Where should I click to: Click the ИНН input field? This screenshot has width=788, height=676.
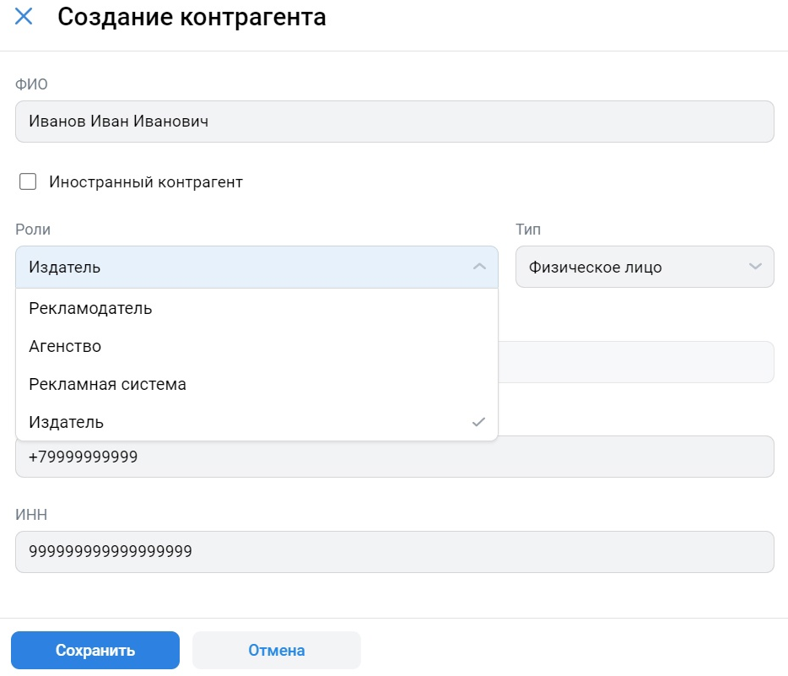point(393,551)
